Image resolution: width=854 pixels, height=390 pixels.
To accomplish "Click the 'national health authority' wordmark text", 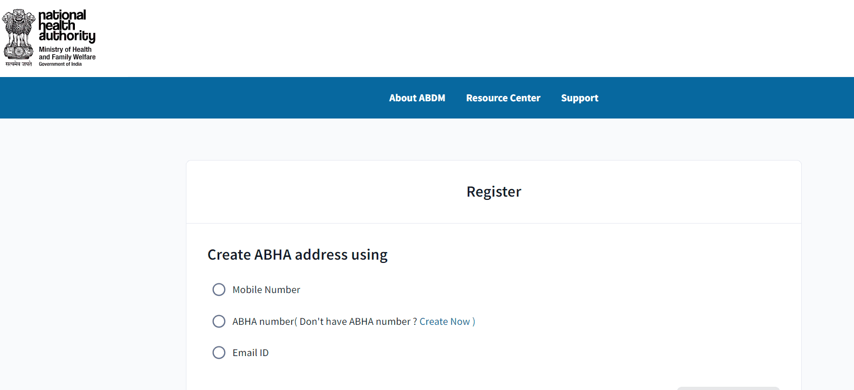I will (x=67, y=26).
